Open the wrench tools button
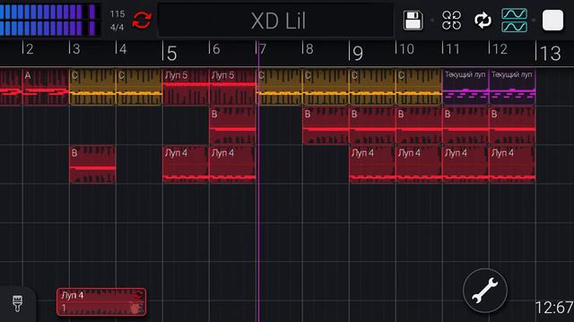Viewport: 574px width, 322px height. point(485,291)
